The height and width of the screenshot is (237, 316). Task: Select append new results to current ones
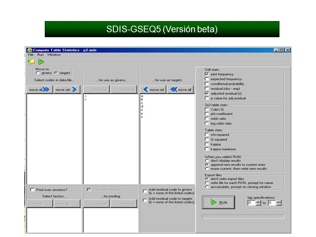(x=207, y=165)
